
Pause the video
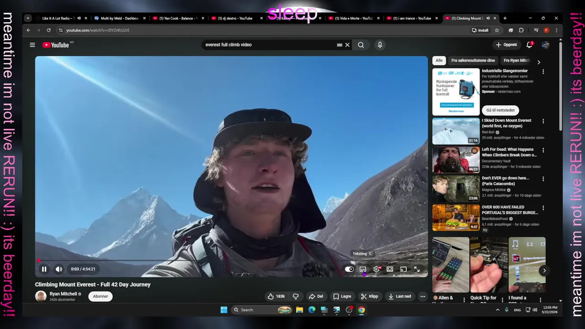click(44, 269)
